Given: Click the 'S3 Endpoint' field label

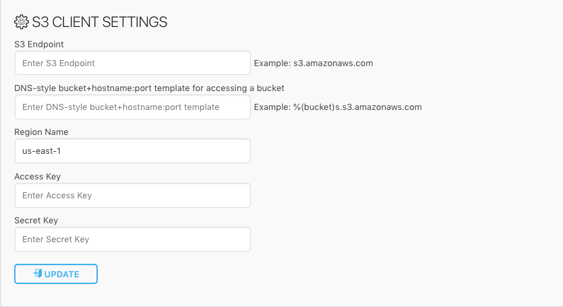Looking at the screenshot, I should pyautogui.click(x=39, y=44).
